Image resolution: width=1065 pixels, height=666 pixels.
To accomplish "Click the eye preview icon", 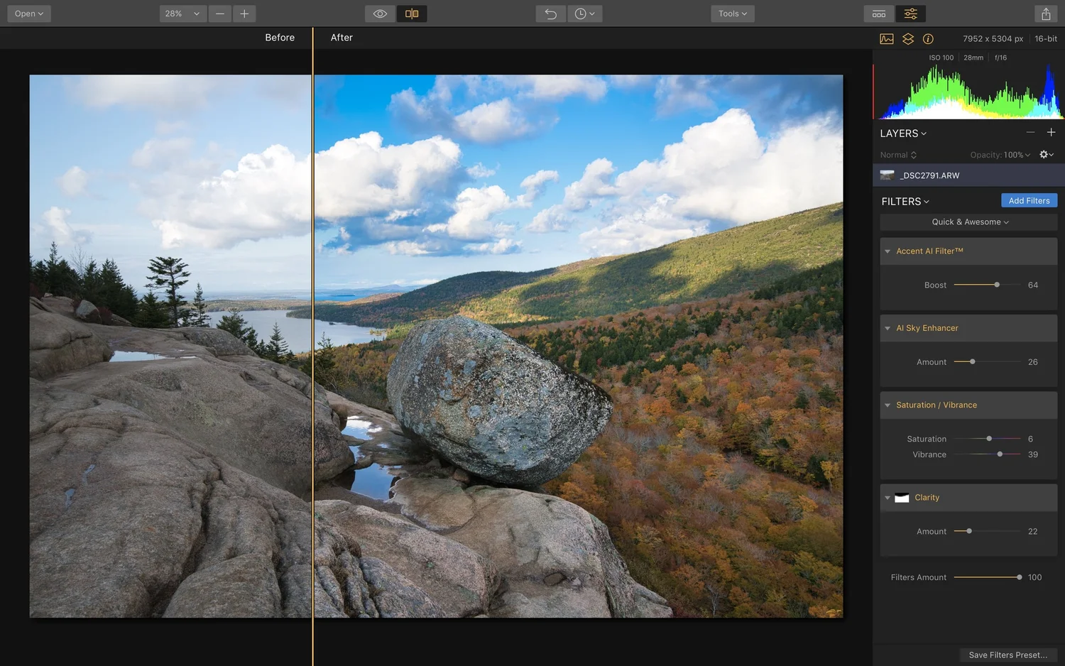I will pyautogui.click(x=380, y=13).
